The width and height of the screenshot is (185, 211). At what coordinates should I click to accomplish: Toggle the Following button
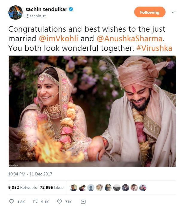pyautogui.click(x=149, y=12)
